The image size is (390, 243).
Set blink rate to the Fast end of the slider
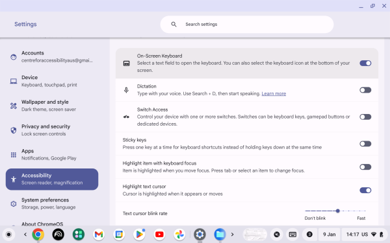point(365,211)
